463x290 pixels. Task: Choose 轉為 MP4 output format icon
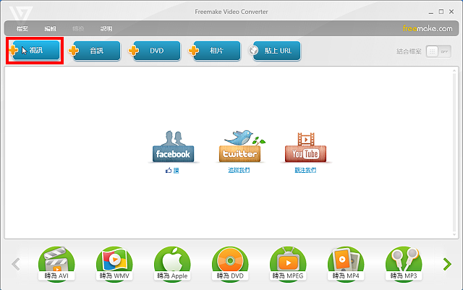click(x=346, y=264)
